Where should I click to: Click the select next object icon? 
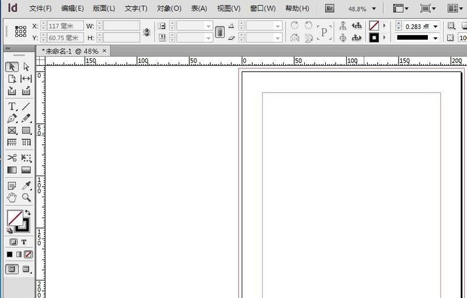tap(357, 38)
